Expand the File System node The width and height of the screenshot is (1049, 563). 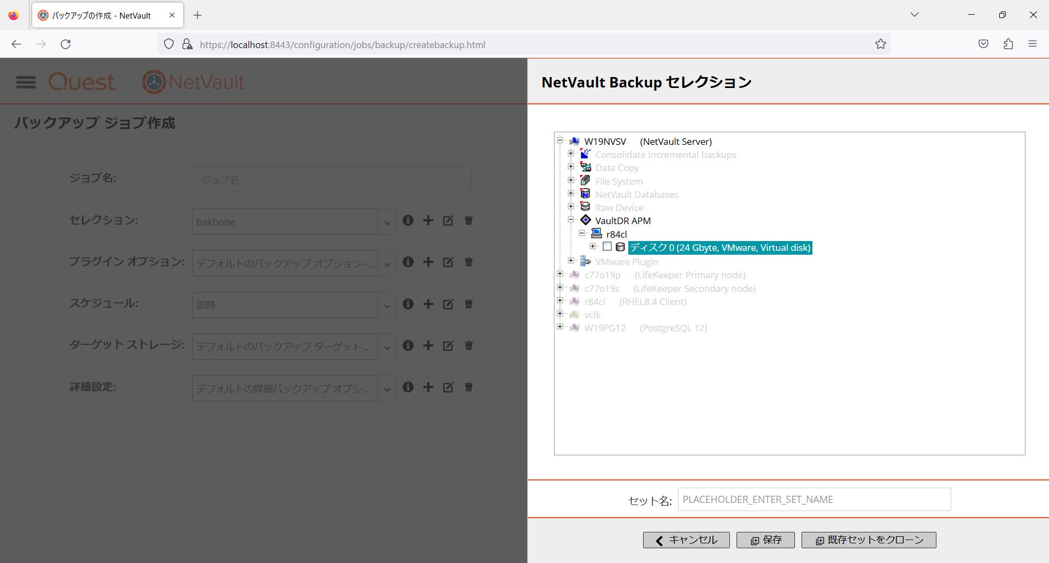coord(571,180)
